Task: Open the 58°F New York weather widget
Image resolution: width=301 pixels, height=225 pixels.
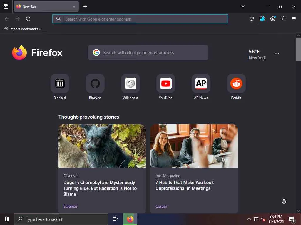Action: click(x=257, y=54)
